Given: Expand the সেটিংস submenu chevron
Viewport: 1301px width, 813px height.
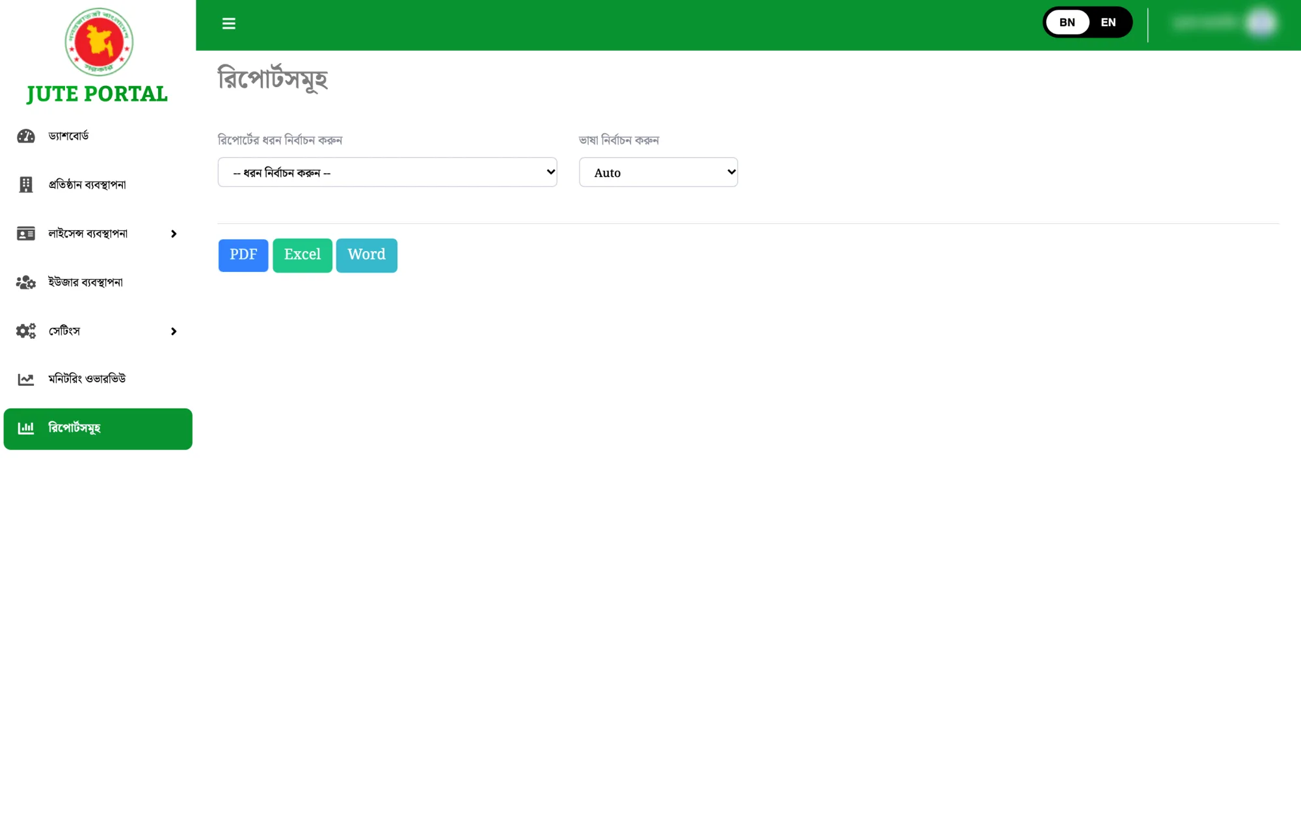Looking at the screenshot, I should [174, 331].
